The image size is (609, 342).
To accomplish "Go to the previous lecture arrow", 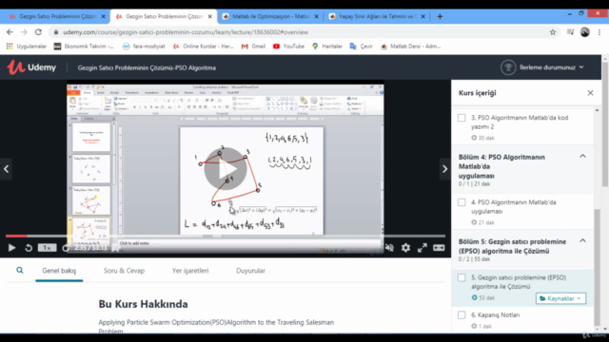I will (6, 169).
